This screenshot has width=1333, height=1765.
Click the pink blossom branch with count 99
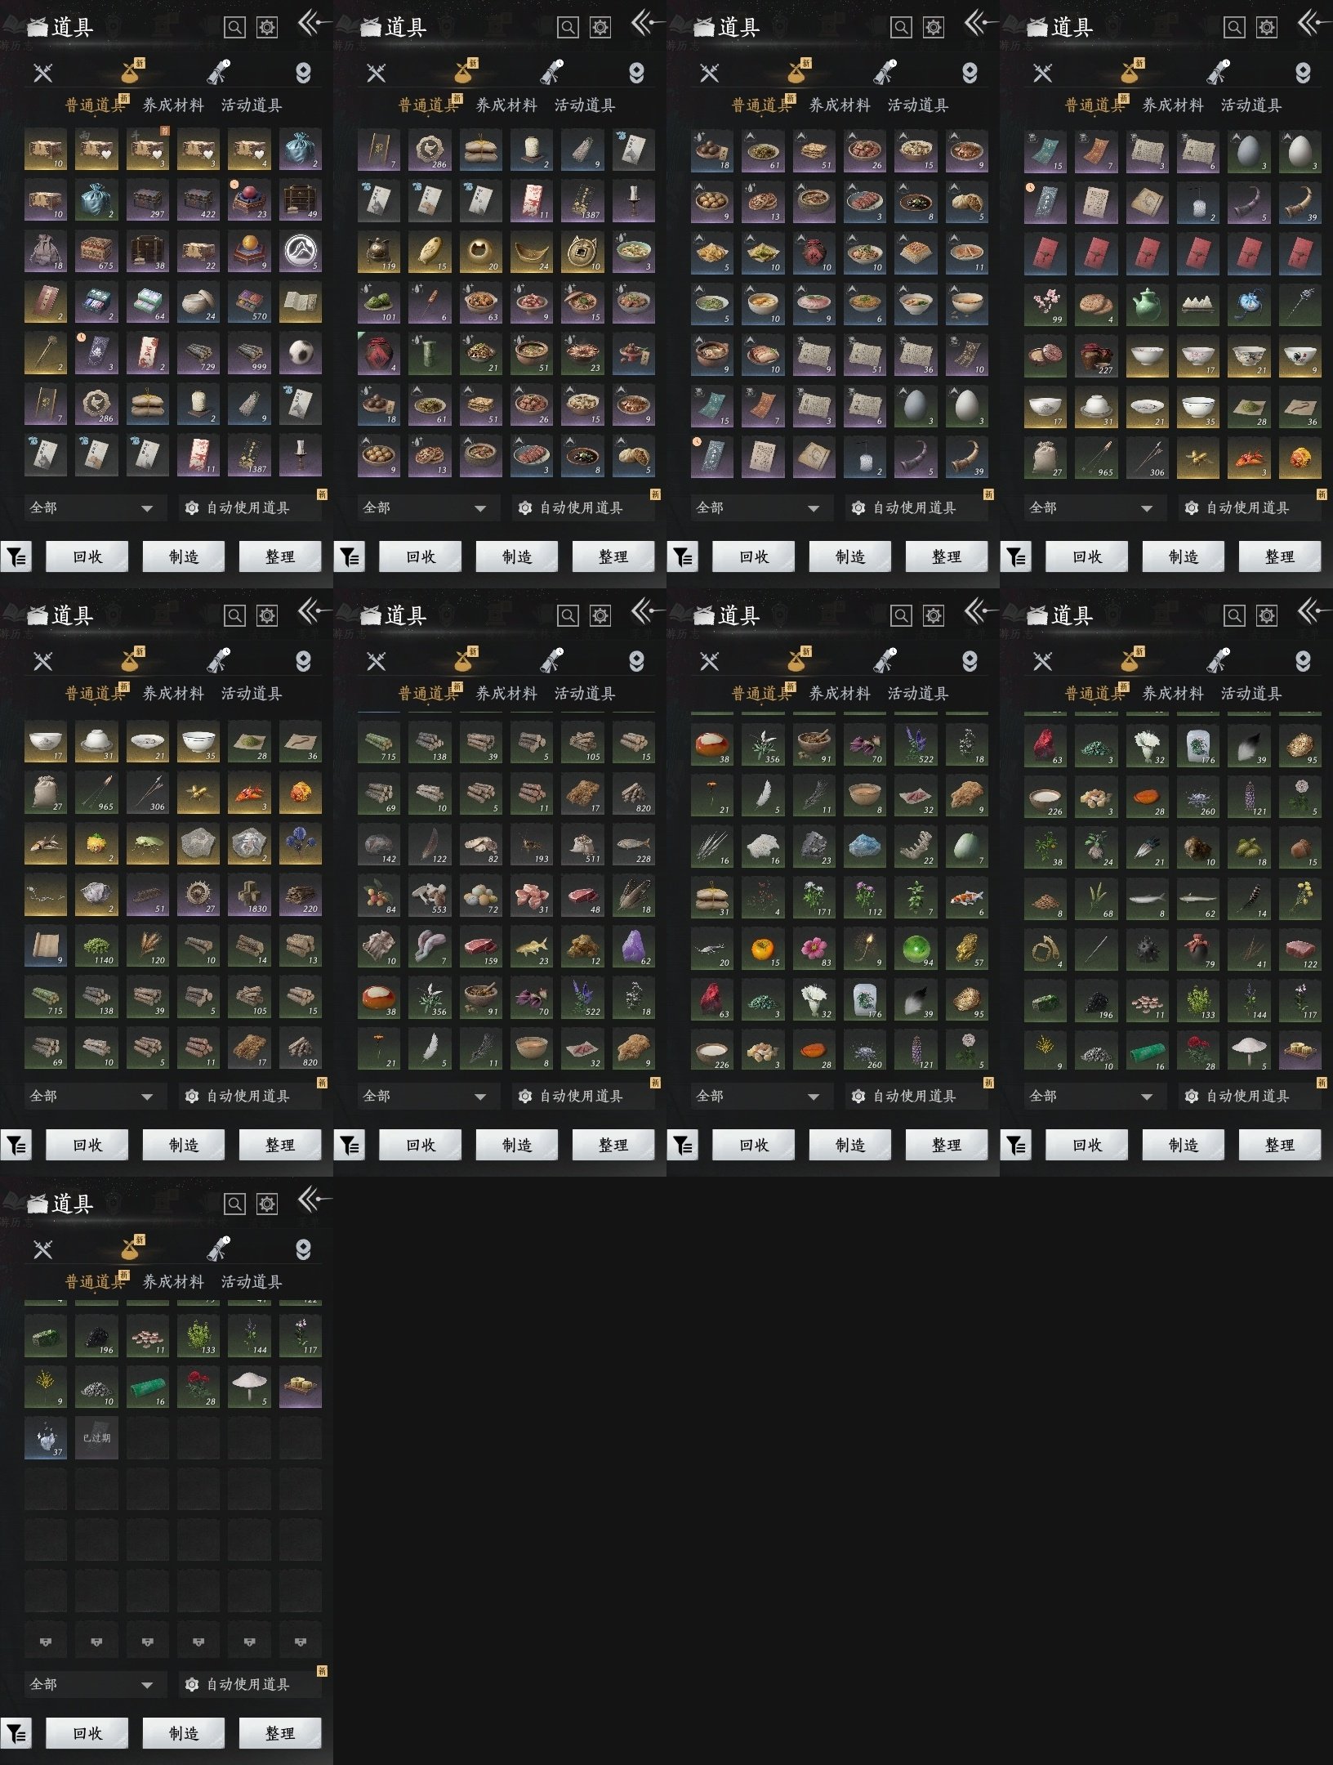tap(1045, 304)
